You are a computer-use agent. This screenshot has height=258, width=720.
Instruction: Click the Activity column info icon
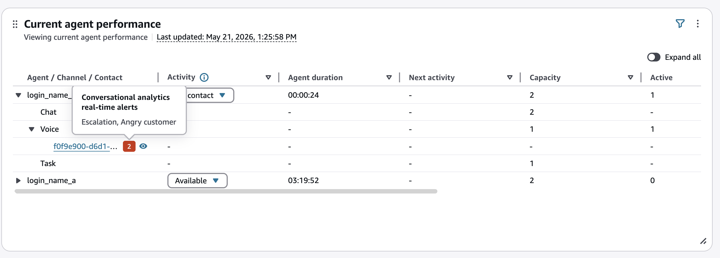coord(204,77)
